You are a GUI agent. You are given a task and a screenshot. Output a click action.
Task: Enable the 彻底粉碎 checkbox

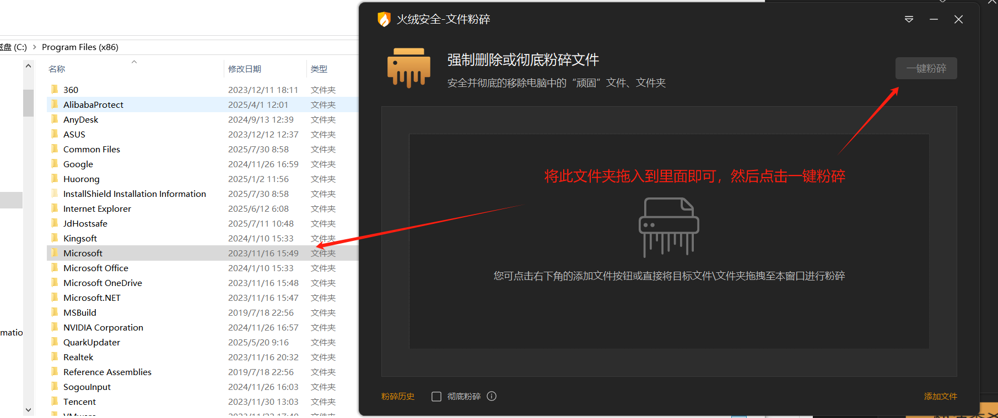coord(436,397)
